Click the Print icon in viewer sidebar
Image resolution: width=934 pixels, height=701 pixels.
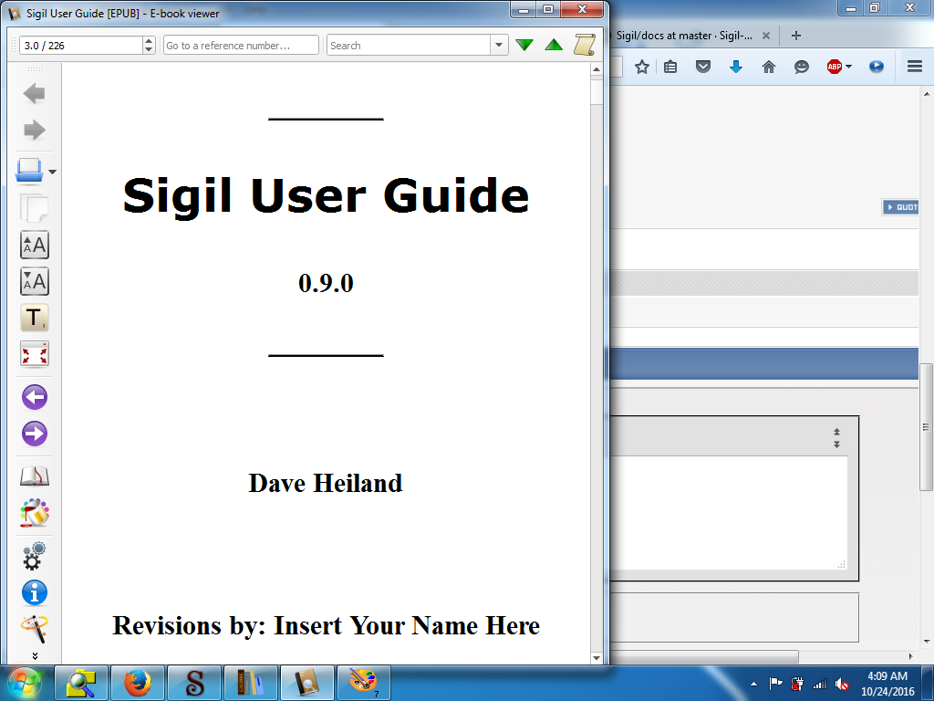[x=28, y=171]
